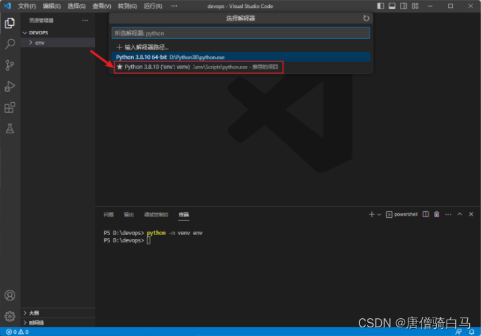Image resolution: width=481 pixels, height=336 pixels.
Task: Toggle panel layout icon in title bar
Action: (392, 6)
